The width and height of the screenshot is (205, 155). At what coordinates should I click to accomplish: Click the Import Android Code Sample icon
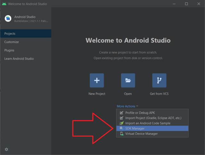pyautogui.click(x=122, y=123)
